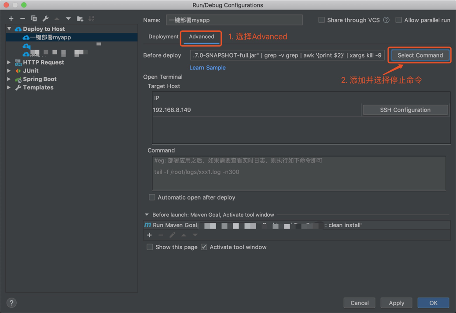The image size is (456, 313).
Task: Enable Share through VCS
Action: (x=321, y=20)
